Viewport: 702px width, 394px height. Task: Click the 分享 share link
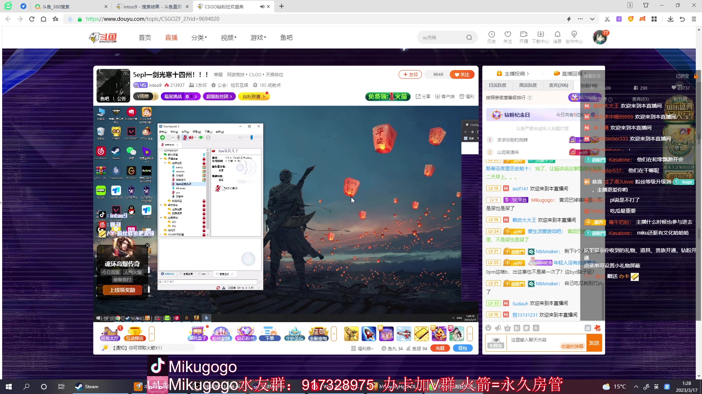pyautogui.click(x=423, y=96)
